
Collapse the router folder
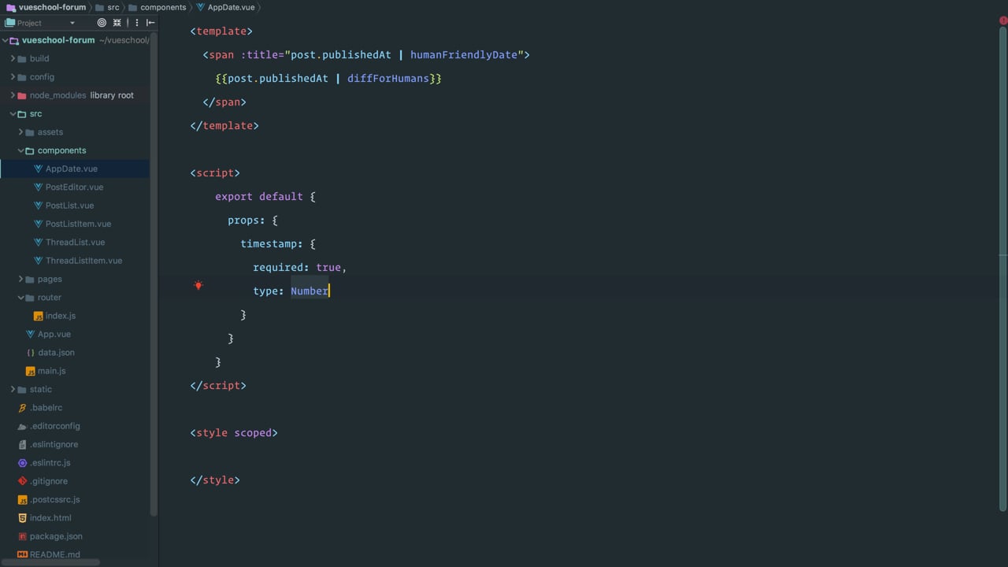pos(20,298)
